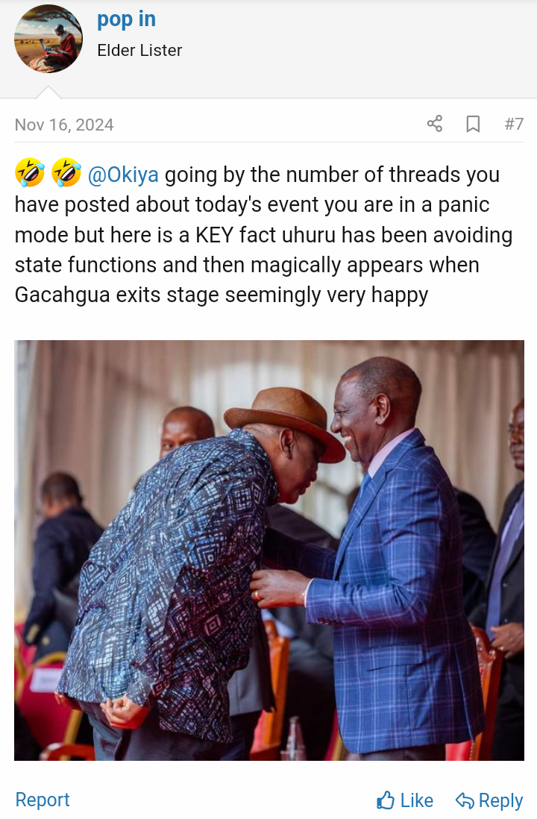Click the Reply arrow icon
Image resolution: width=537 pixels, height=819 pixels.
(x=465, y=800)
